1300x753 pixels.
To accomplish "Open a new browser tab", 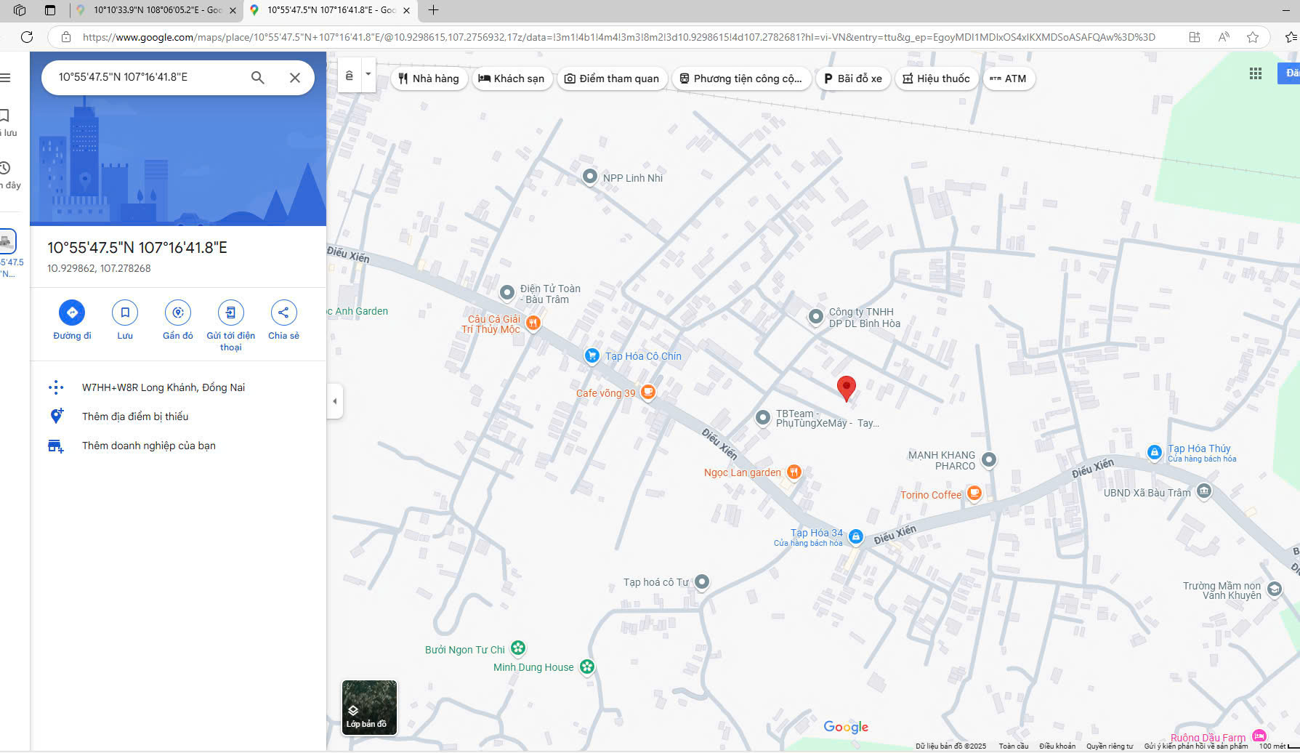I will tap(433, 10).
